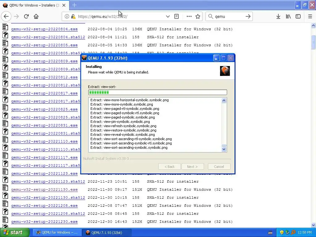Click the QEMU logo in installer header
316x237 pixels.
coord(225,71)
